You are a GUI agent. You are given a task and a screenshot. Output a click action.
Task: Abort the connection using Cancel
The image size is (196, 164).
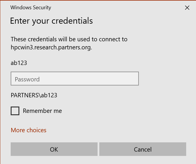143,149
